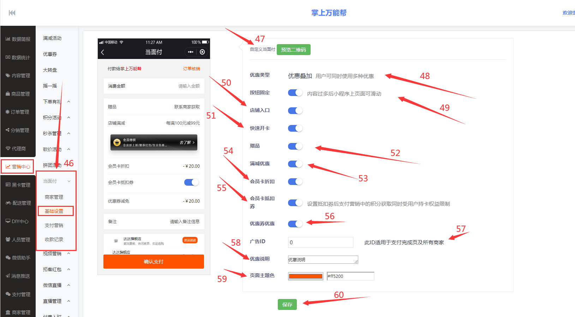Expand the 拓客红包 submenu chevron
575x317 pixels.
pyautogui.click(x=69, y=269)
